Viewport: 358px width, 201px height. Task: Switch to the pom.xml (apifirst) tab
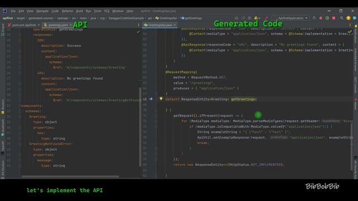(24, 25)
